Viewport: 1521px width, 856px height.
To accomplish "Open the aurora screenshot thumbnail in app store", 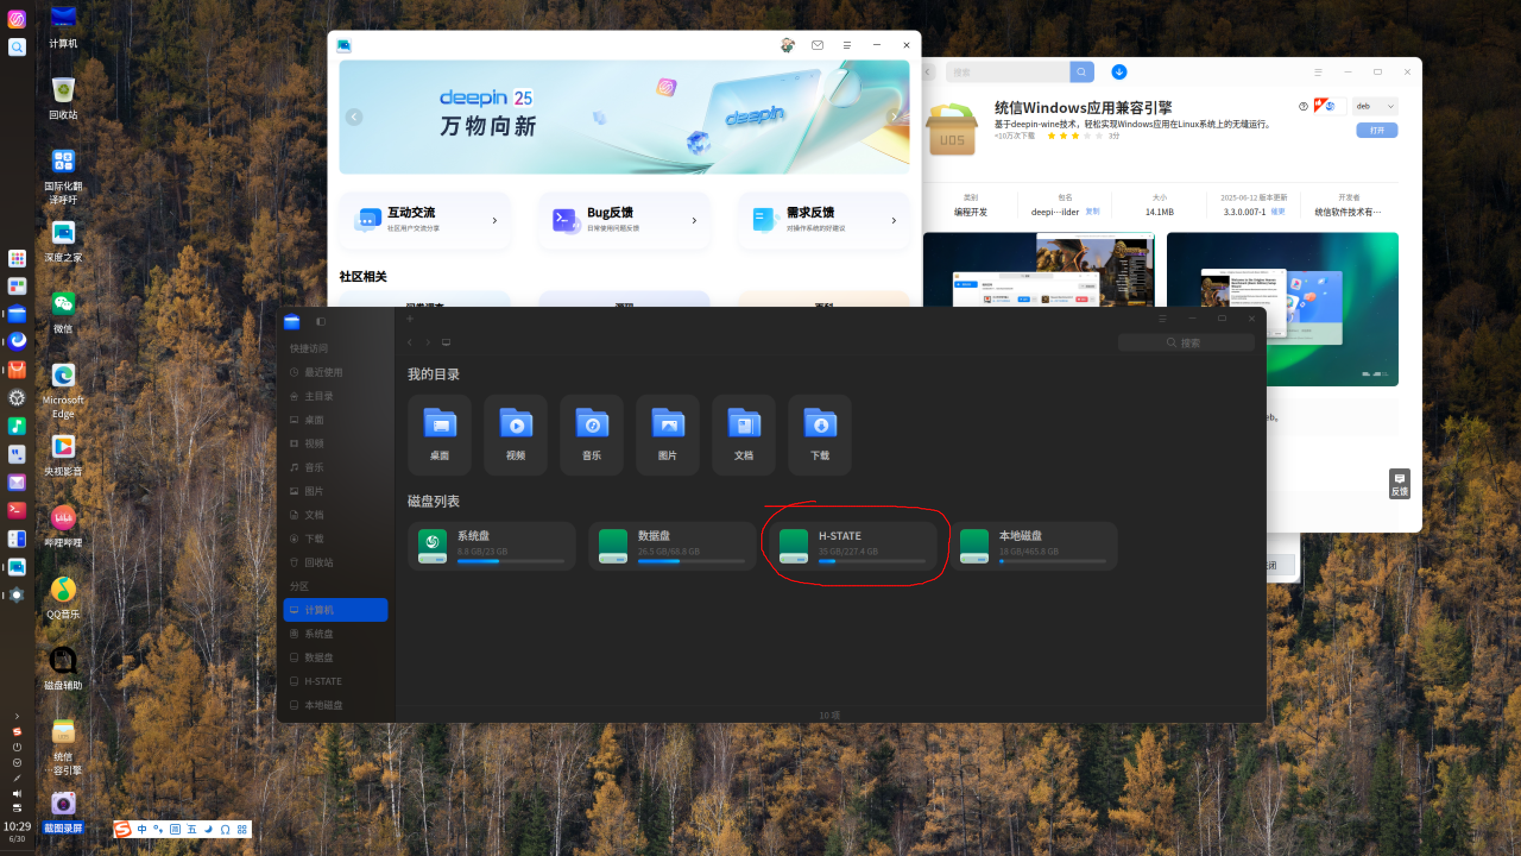I will click(x=1282, y=309).
